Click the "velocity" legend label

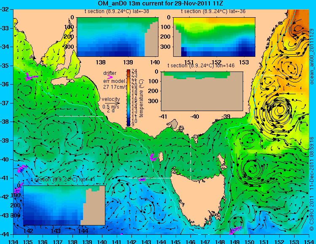111,99
